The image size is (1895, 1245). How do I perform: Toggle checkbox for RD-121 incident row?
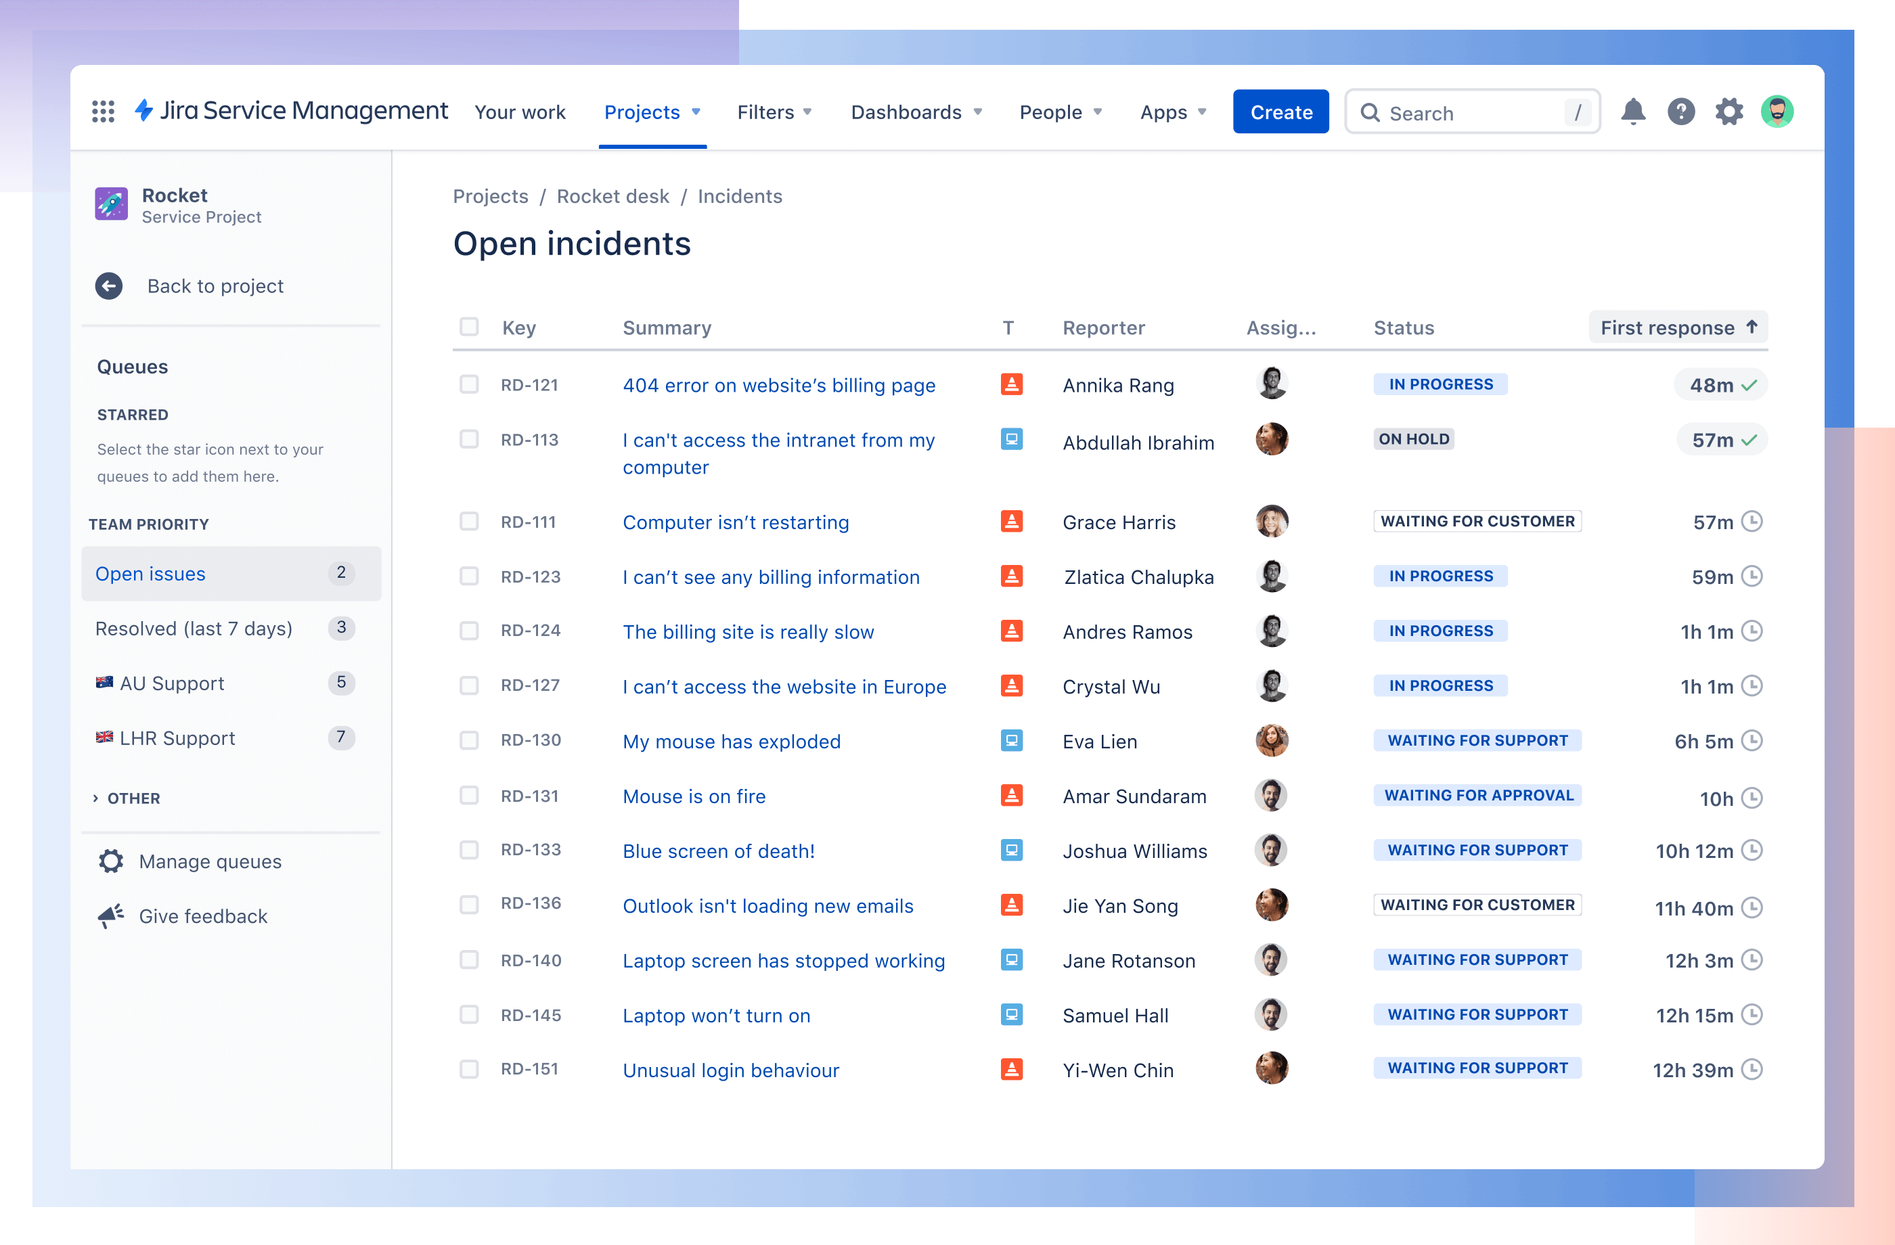(x=468, y=385)
